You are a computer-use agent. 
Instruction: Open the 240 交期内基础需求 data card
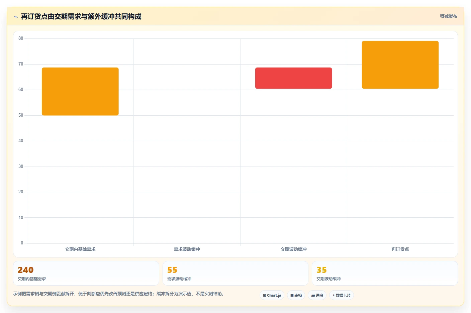tap(86, 273)
